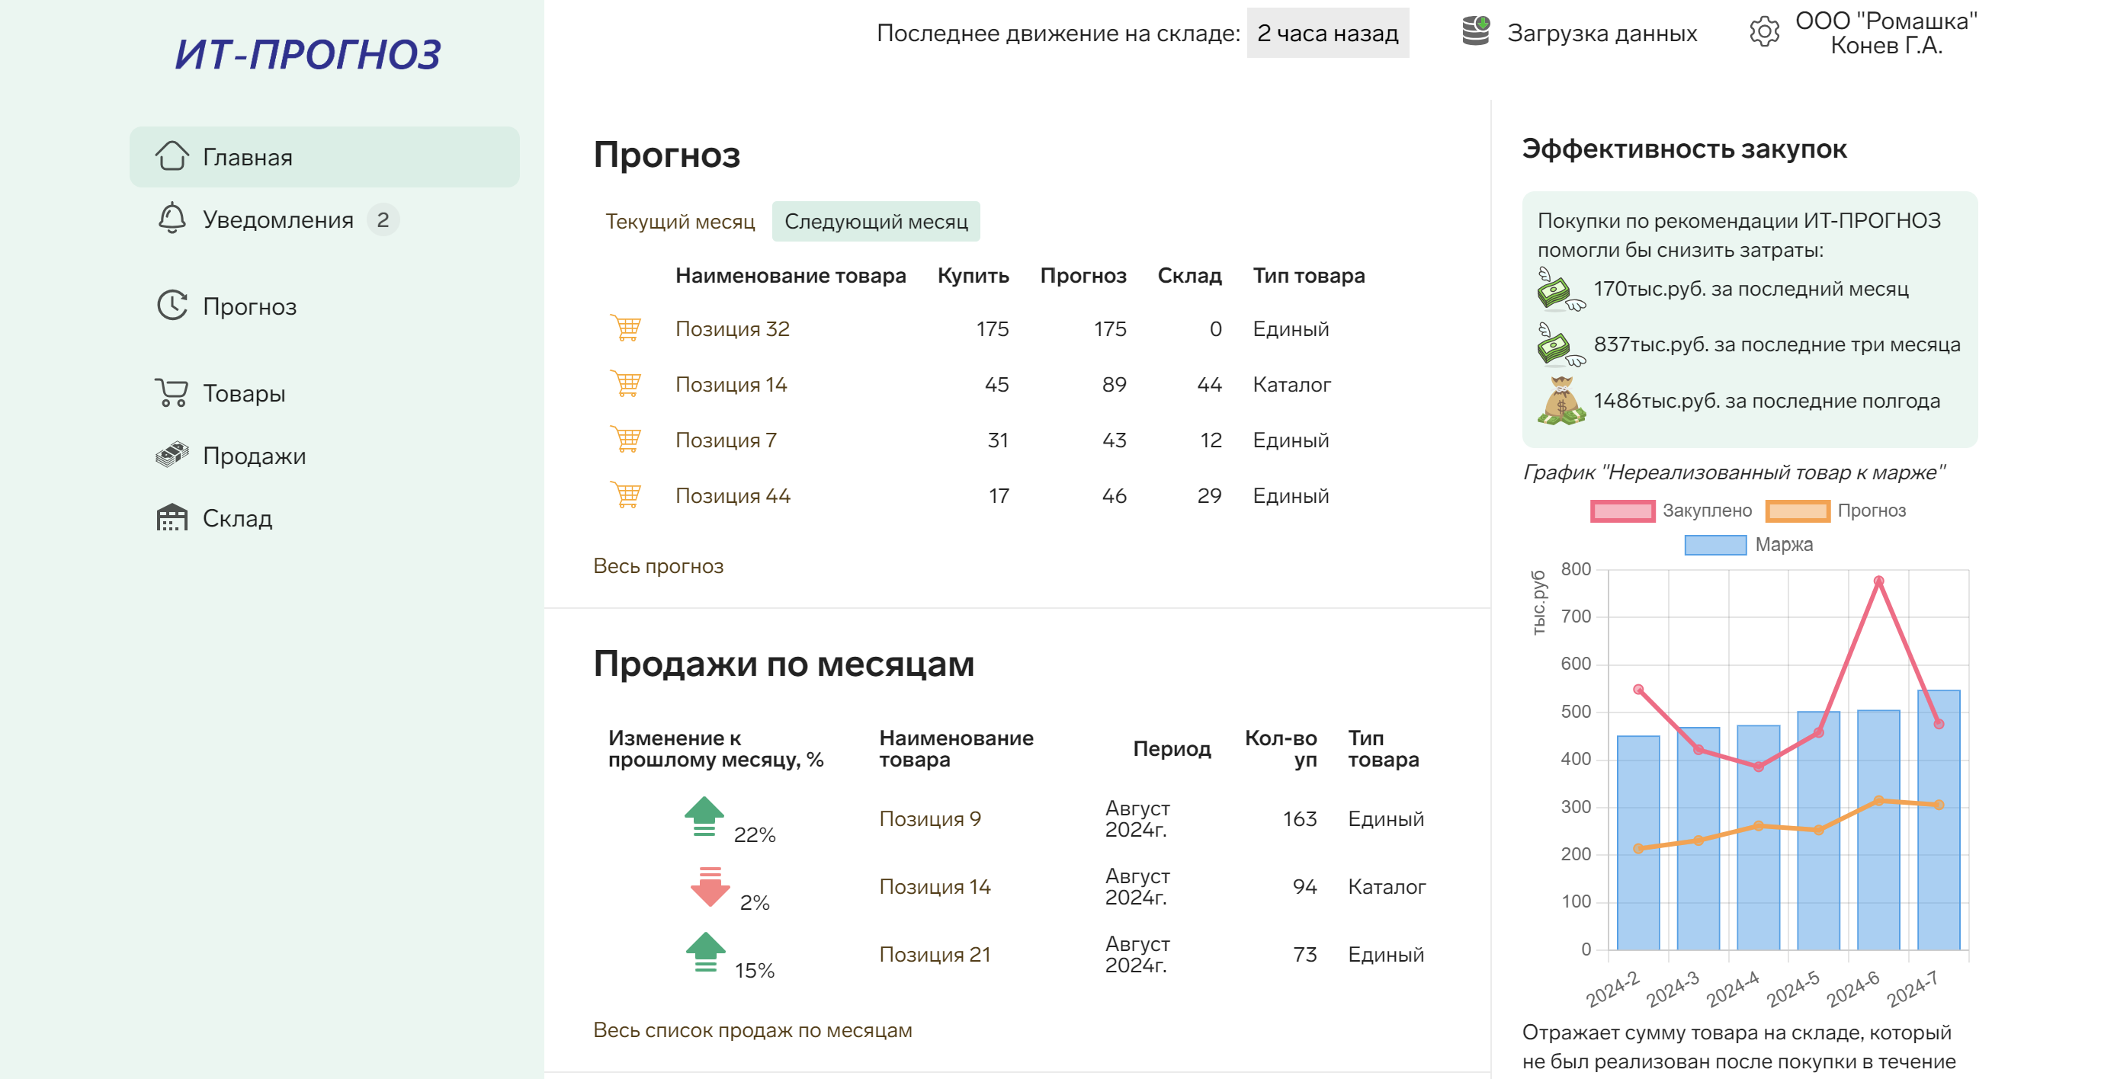Click the Тип товара header in forecast table
This screenshot has width=2101, height=1079.
(x=1308, y=275)
